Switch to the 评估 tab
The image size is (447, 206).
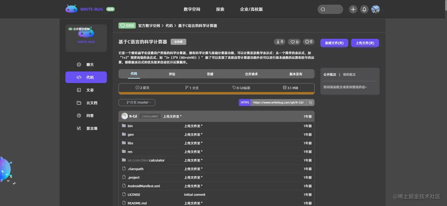tap(172, 74)
